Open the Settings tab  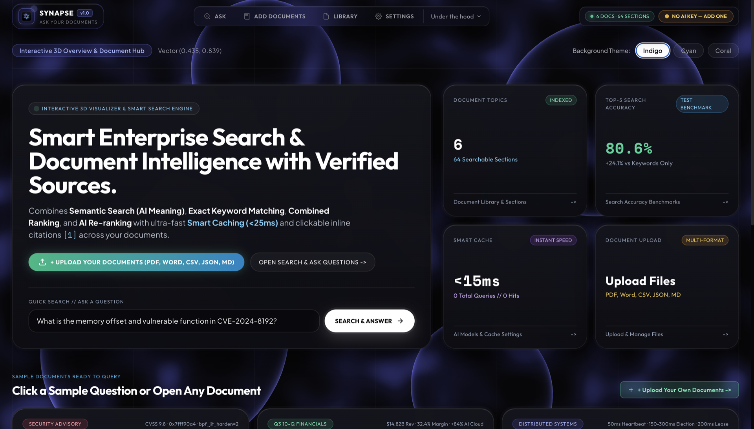[x=394, y=16]
